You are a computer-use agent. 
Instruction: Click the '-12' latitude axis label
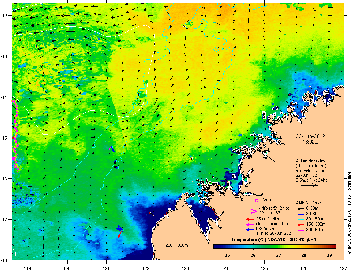tap(4, 16)
